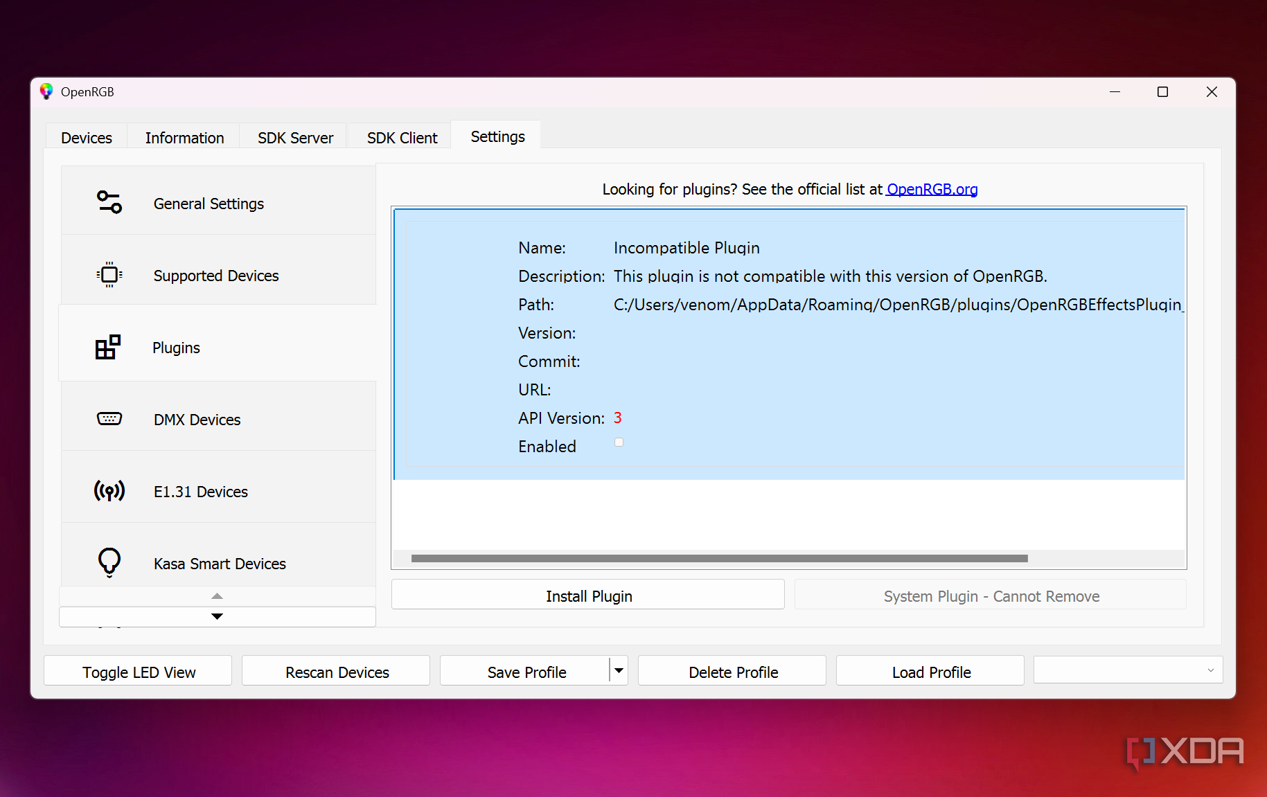Select the Settings tab
The height and width of the screenshot is (797, 1267).
[x=497, y=136]
